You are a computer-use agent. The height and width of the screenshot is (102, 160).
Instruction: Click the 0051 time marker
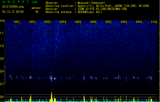click(17, 22)
